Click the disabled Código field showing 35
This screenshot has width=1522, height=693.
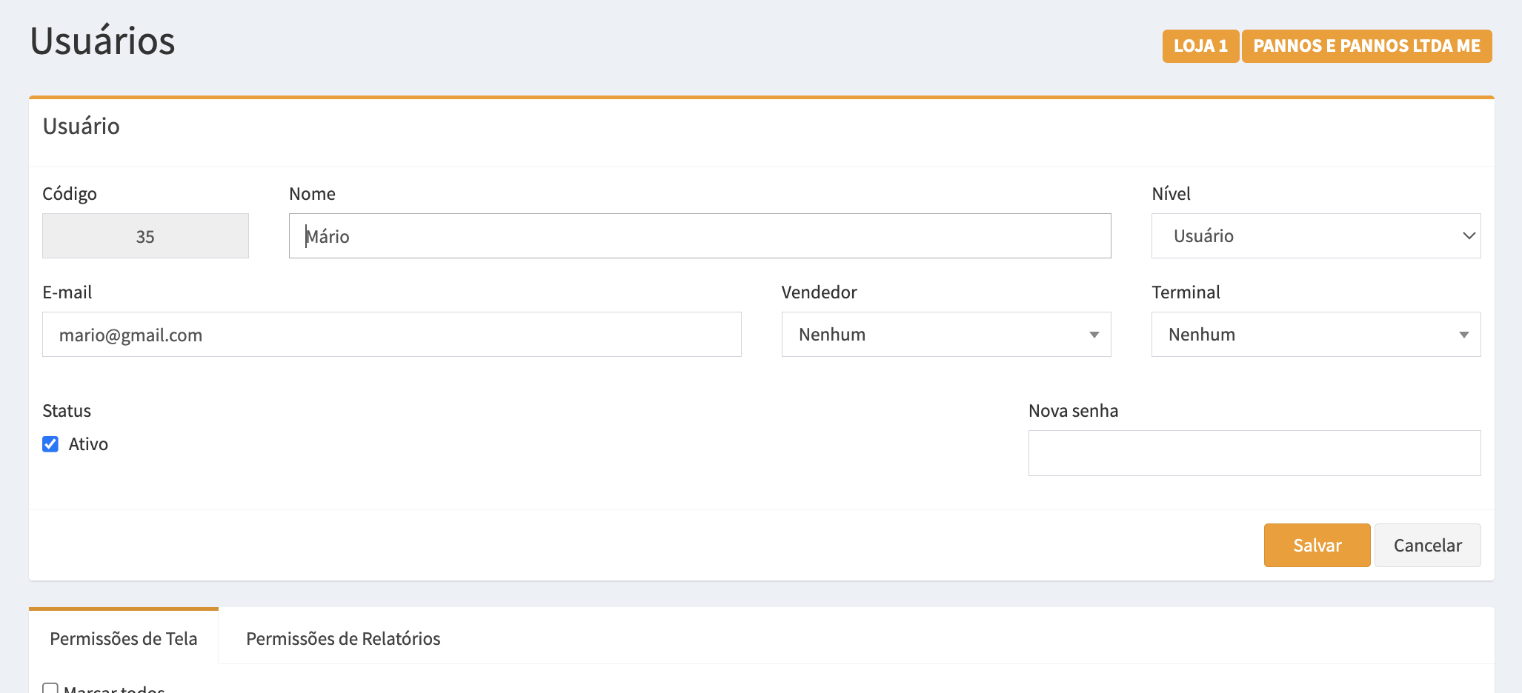tap(145, 236)
